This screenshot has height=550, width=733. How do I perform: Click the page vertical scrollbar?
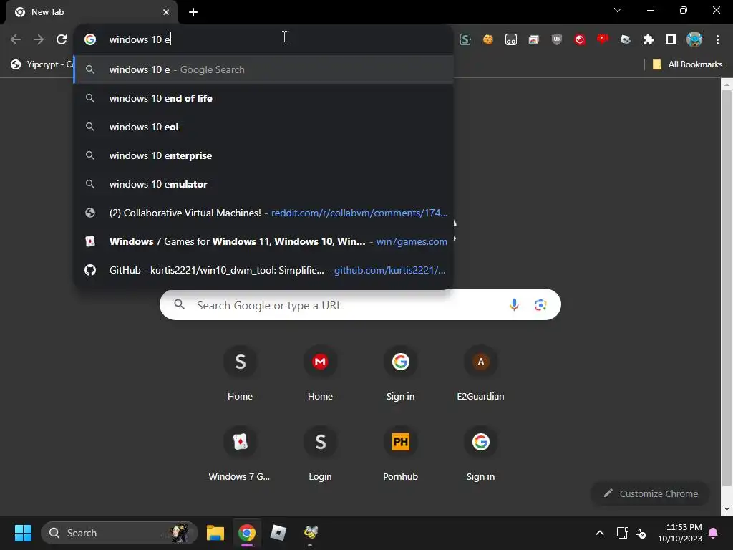tap(727, 288)
